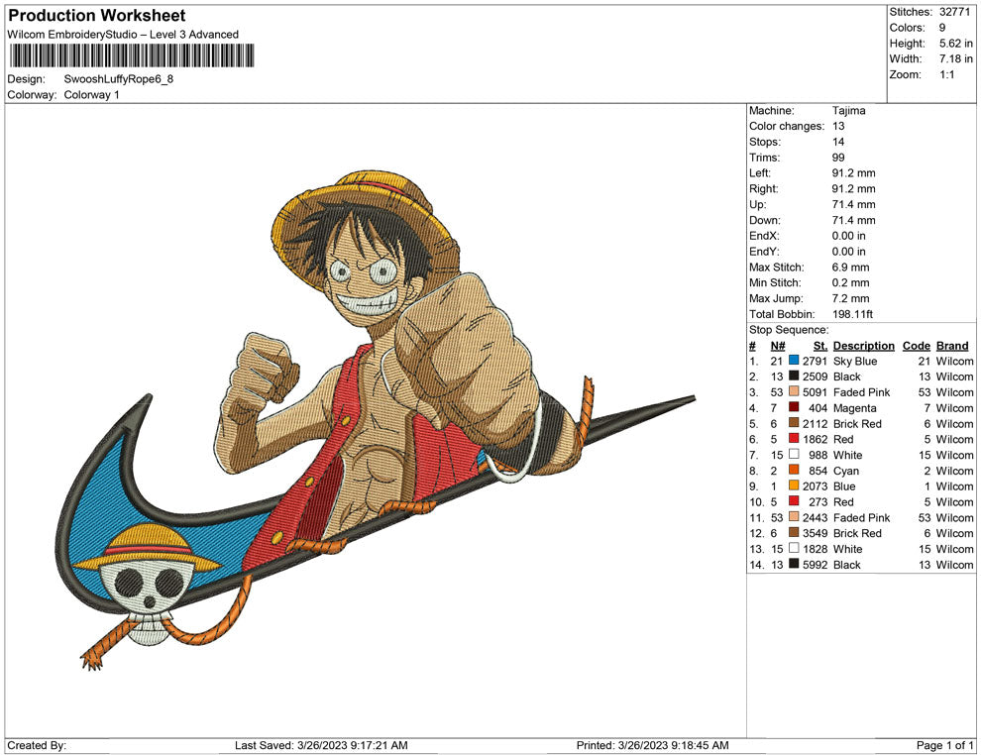Click the design name 'SwooshLuffyRope6_8'
This screenshot has width=981, height=755.
[119, 79]
